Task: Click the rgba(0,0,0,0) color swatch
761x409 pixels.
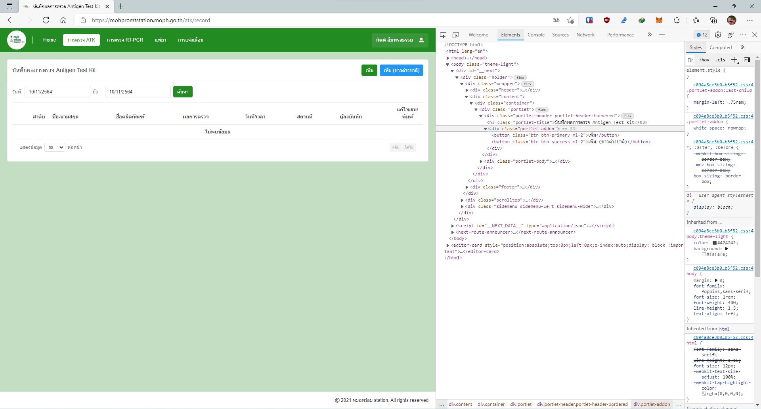Action: (704, 394)
